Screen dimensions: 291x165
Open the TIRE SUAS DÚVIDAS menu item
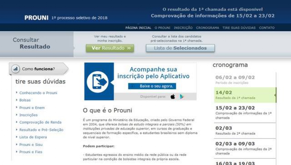click(239, 28)
